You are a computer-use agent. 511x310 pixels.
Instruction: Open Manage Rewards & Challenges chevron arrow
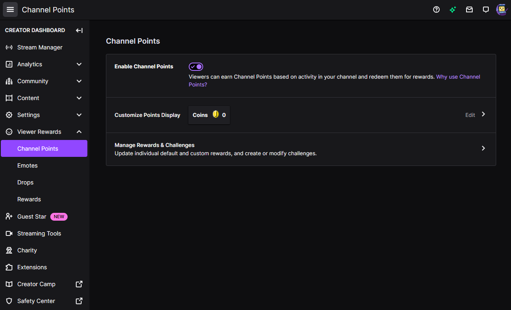point(483,148)
